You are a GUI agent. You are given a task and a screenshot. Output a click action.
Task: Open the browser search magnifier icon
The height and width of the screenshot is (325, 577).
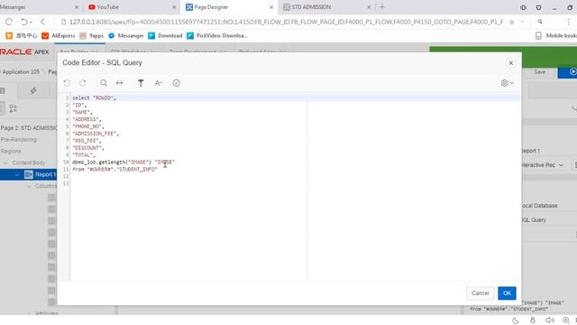(540, 22)
